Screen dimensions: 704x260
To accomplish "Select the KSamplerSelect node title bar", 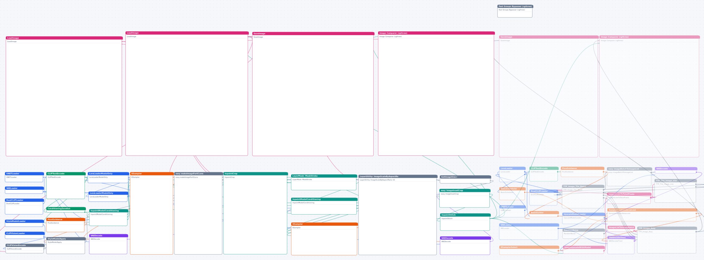I will 529,247.
